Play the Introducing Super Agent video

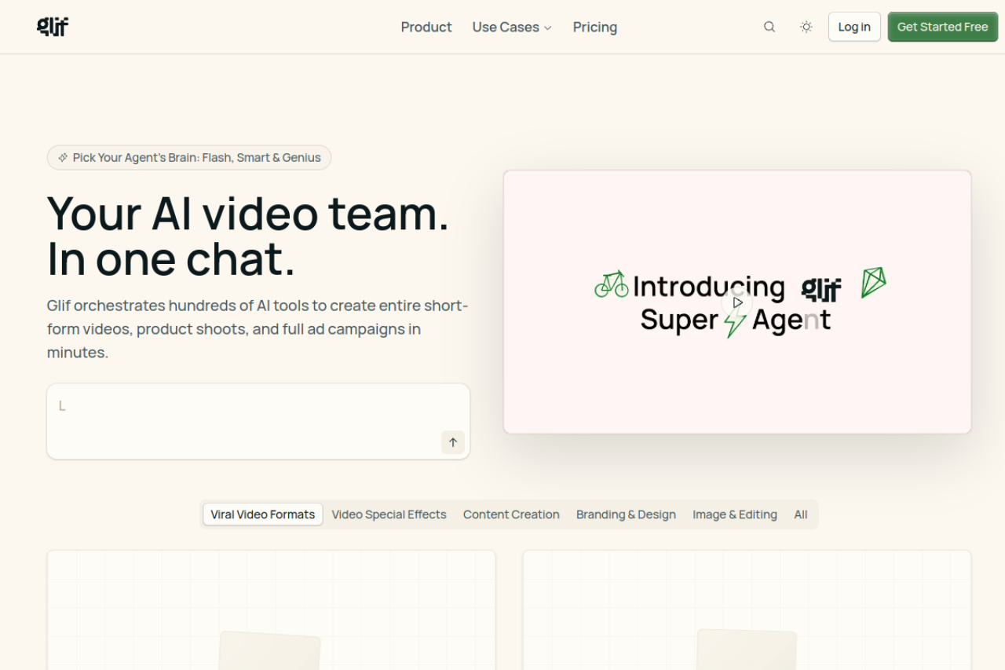737,302
